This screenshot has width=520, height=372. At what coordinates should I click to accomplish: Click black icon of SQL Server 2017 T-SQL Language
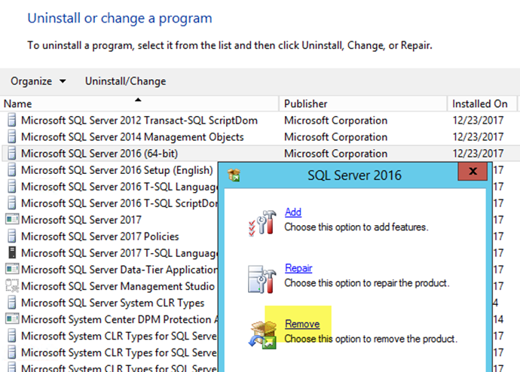coord(12,252)
